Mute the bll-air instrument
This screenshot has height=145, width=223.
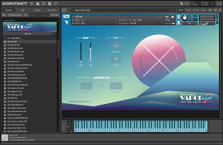click(x=178, y=23)
